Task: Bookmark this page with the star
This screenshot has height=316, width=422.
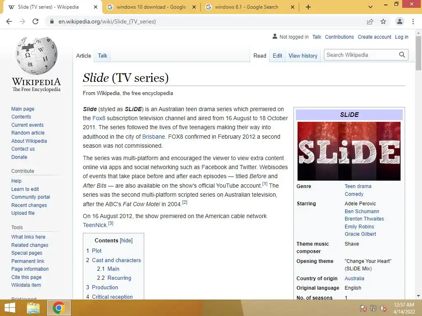Action: coord(383,21)
